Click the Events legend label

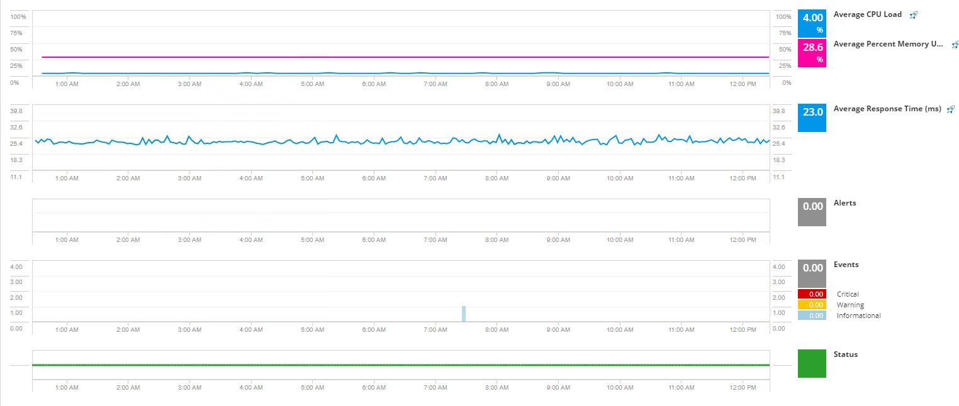(x=846, y=265)
